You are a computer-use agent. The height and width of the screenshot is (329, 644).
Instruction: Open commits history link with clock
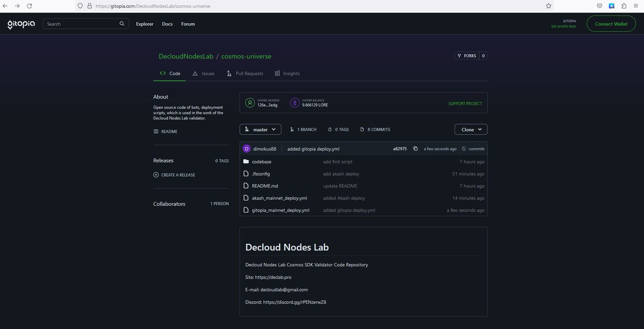[x=473, y=149]
